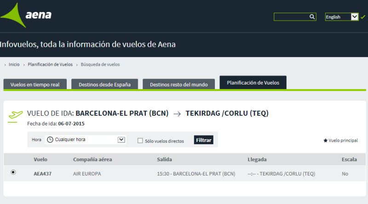Click the green checkmark confirming language
368x204 pixels.
363,17
